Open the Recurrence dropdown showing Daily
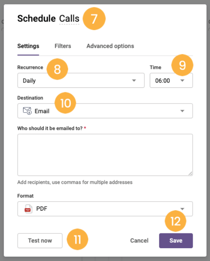Screen dimensions: 210x261 click(81, 80)
